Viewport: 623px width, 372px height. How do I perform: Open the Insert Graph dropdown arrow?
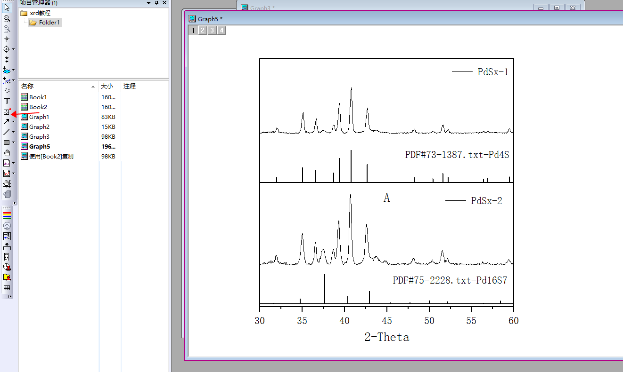point(14,174)
